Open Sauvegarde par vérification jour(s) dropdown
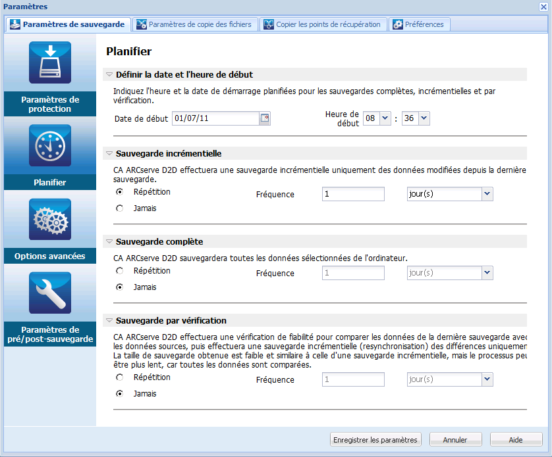552x457 pixels. pyautogui.click(x=487, y=379)
